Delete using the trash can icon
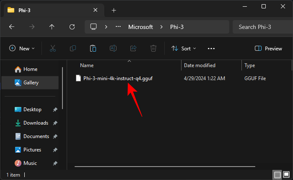Image resolution: width=293 pixels, height=180 pixels. click(x=153, y=49)
